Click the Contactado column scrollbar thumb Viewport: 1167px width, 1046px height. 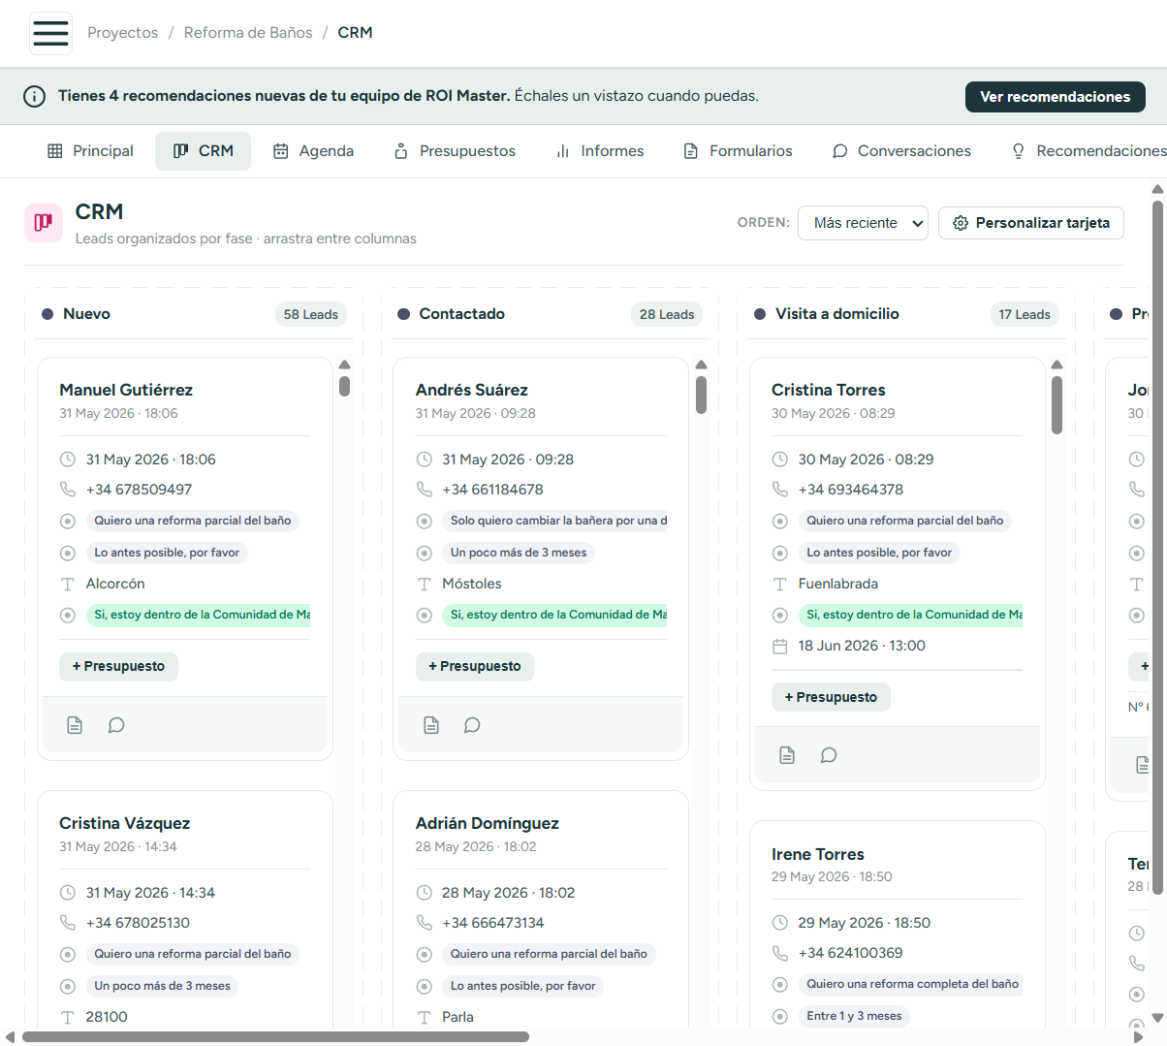pyautogui.click(x=701, y=396)
